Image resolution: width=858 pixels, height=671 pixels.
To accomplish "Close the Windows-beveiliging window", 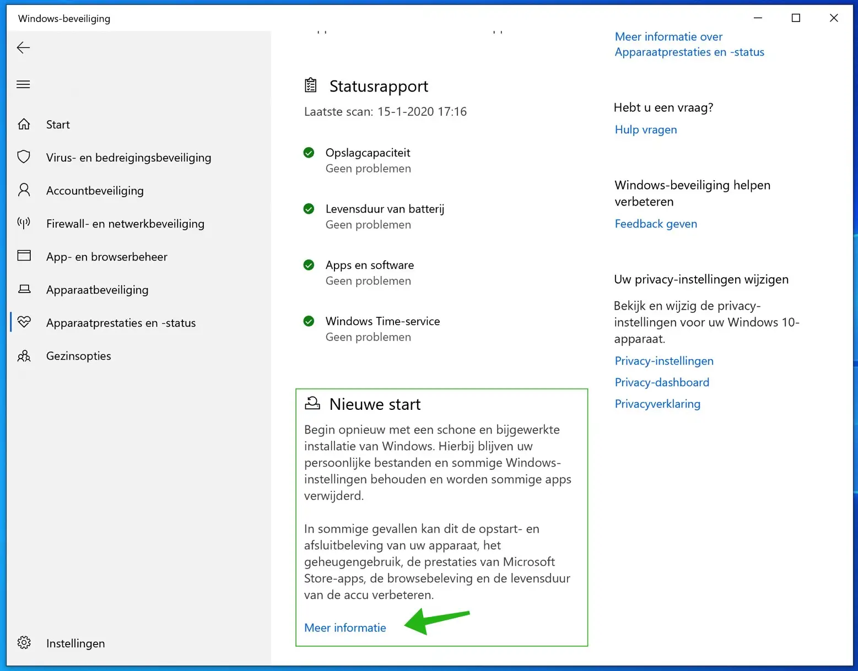I will click(x=834, y=18).
